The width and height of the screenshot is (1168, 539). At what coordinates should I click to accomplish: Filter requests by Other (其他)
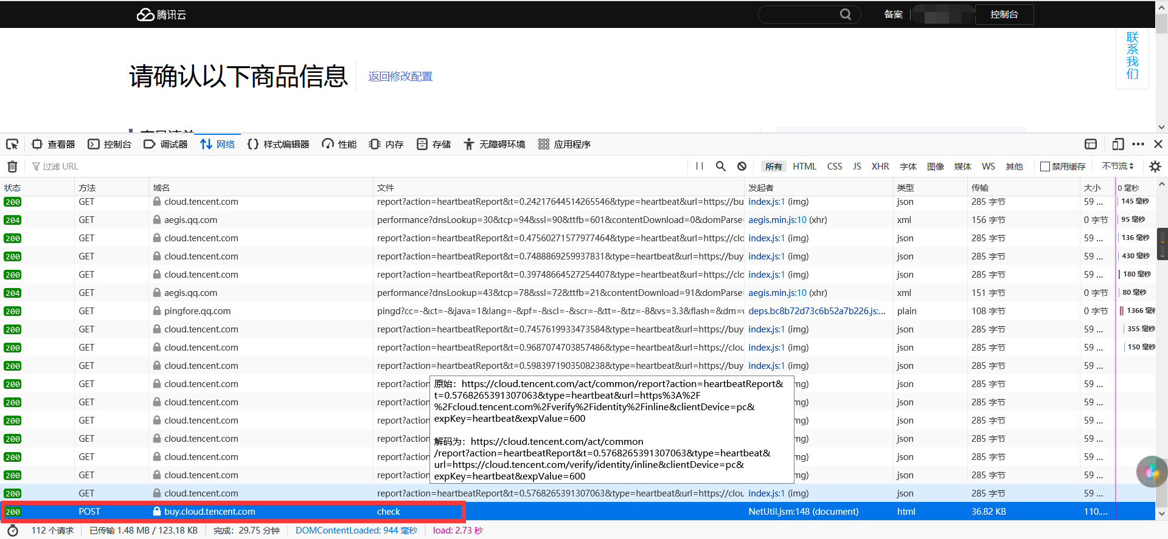coord(1014,166)
